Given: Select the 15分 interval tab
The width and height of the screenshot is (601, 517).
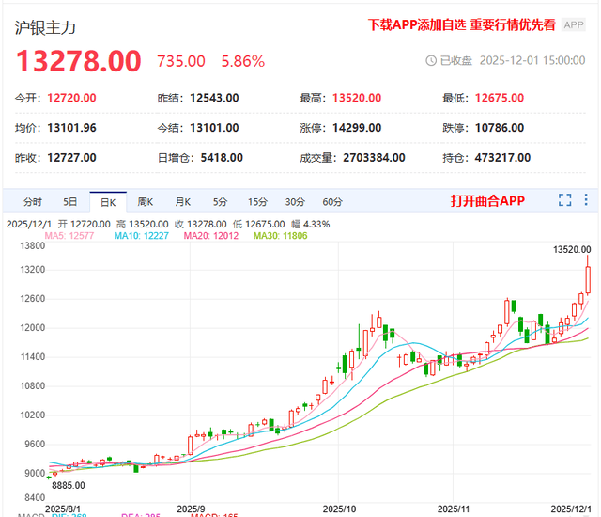Looking at the screenshot, I should pos(257,201).
